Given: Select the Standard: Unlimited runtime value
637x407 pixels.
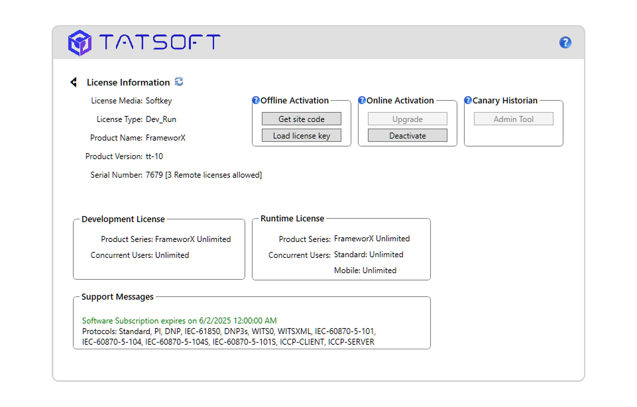Looking at the screenshot, I should click(369, 255).
